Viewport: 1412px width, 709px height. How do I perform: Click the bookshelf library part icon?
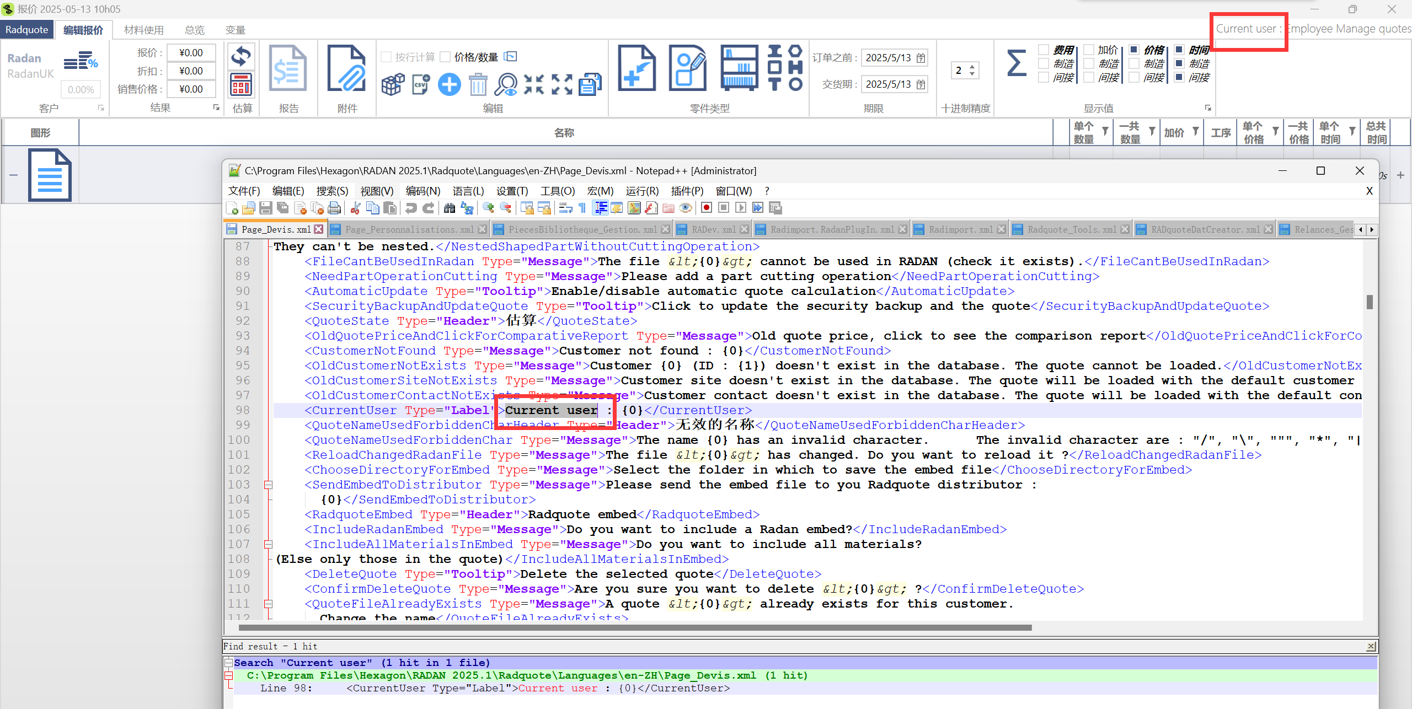pyautogui.click(x=739, y=68)
